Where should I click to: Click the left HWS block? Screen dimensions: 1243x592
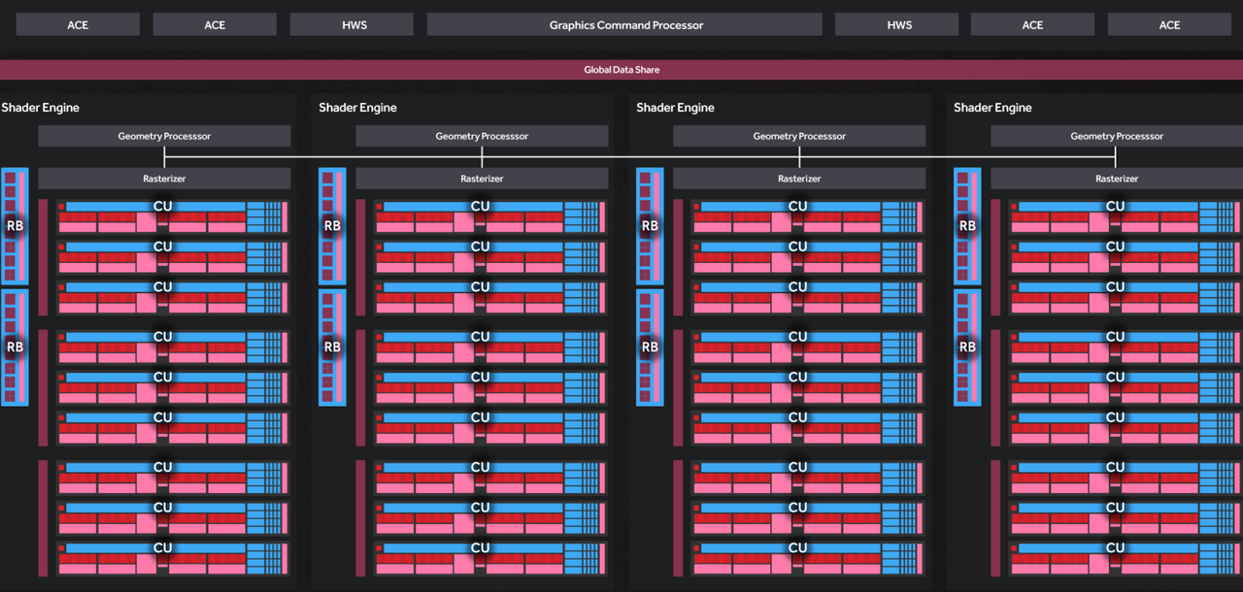point(354,24)
